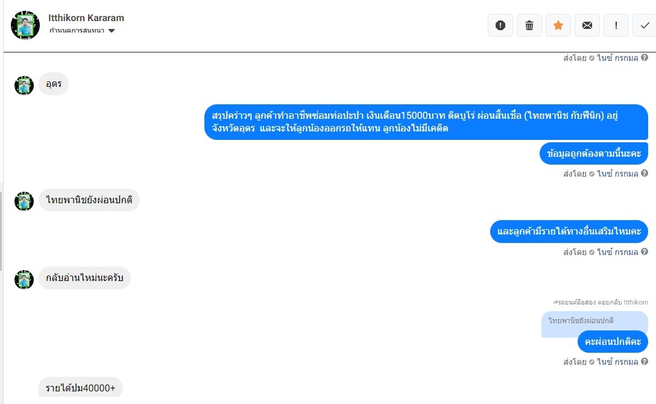Open Itthikorn Kararam profile picture in header
656x404 pixels.
click(25, 25)
